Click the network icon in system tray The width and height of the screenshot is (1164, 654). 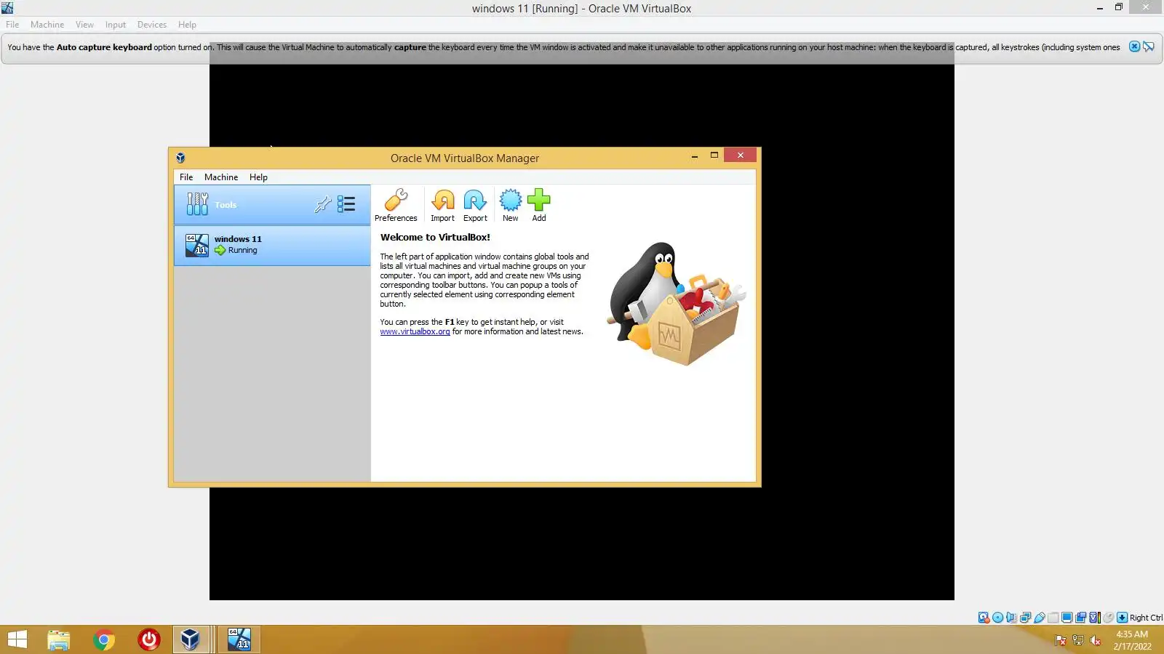(1078, 640)
